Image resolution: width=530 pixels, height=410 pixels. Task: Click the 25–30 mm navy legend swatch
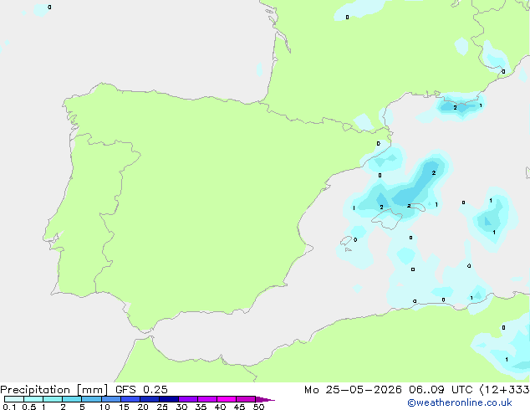pos(169,399)
